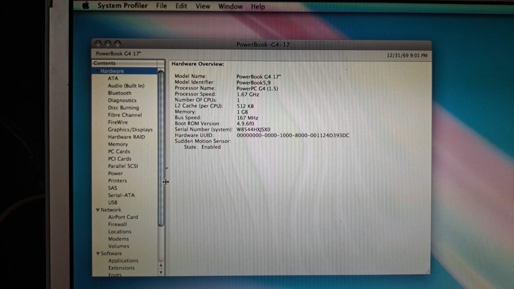Click the sidebar scroll down arrow
Screen dimensions: 514x289
[161, 272]
